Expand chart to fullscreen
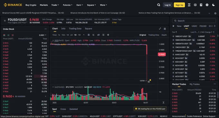The height and width of the screenshot is (118, 219). click(160, 29)
